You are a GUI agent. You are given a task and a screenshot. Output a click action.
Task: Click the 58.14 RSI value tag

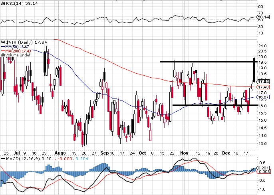[263, 17]
